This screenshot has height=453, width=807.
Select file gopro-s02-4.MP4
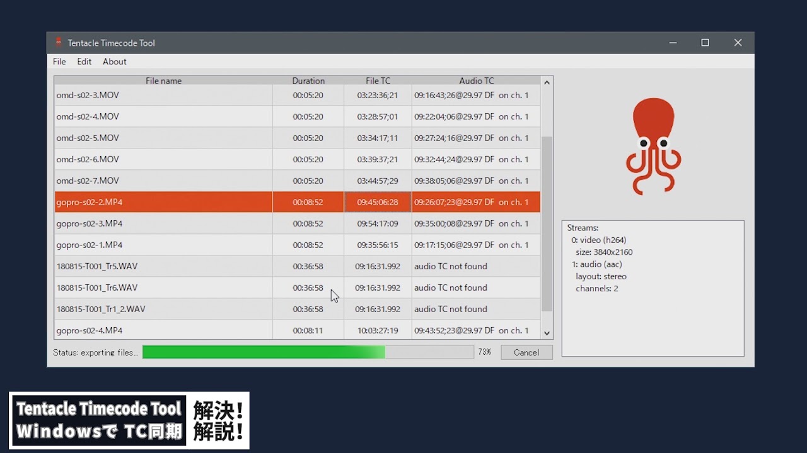pyautogui.click(x=90, y=330)
